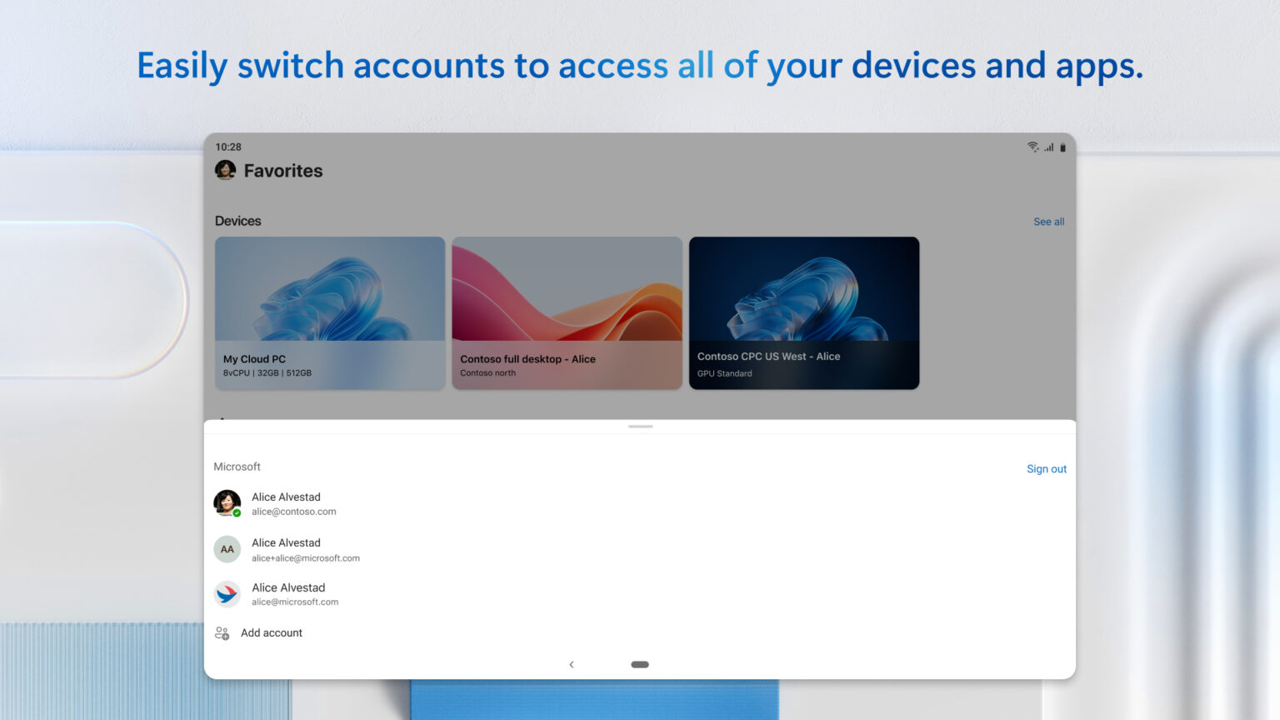The image size is (1280, 720).
Task: Tap the back chevron in the navigation bar
Action: coord(572,664)
